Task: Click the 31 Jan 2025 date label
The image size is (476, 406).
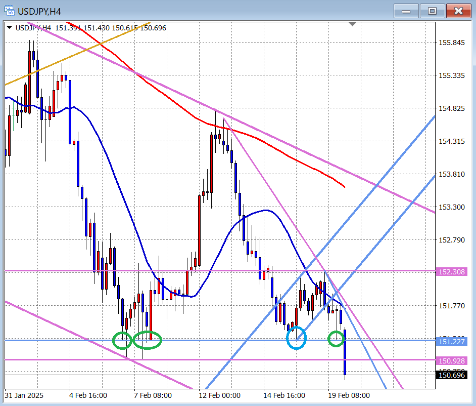Action: point(25,395)
